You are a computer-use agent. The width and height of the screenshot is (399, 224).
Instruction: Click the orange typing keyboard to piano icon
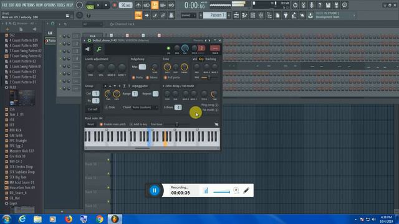click(x=138, y=16)
